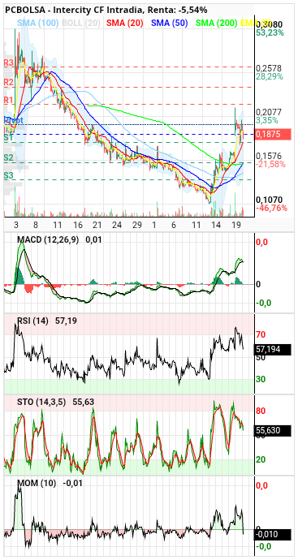Select date 6 on the time axis

point(174,226)
